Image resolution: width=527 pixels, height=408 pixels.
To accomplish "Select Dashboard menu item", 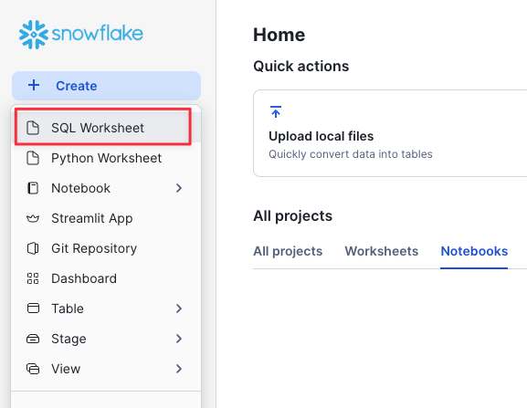I will tap(106, 278).
